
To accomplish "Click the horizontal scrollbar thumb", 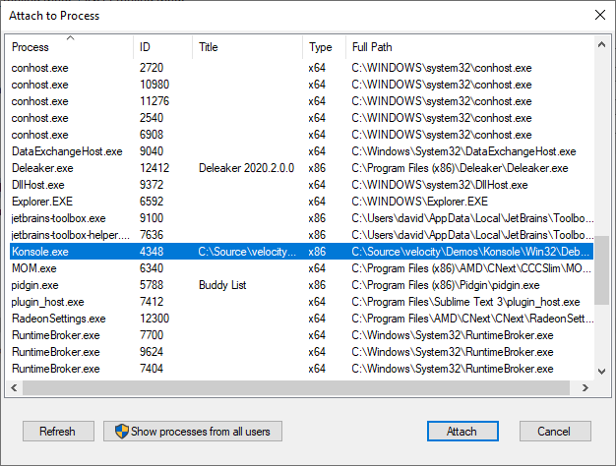I will [296, 388].
